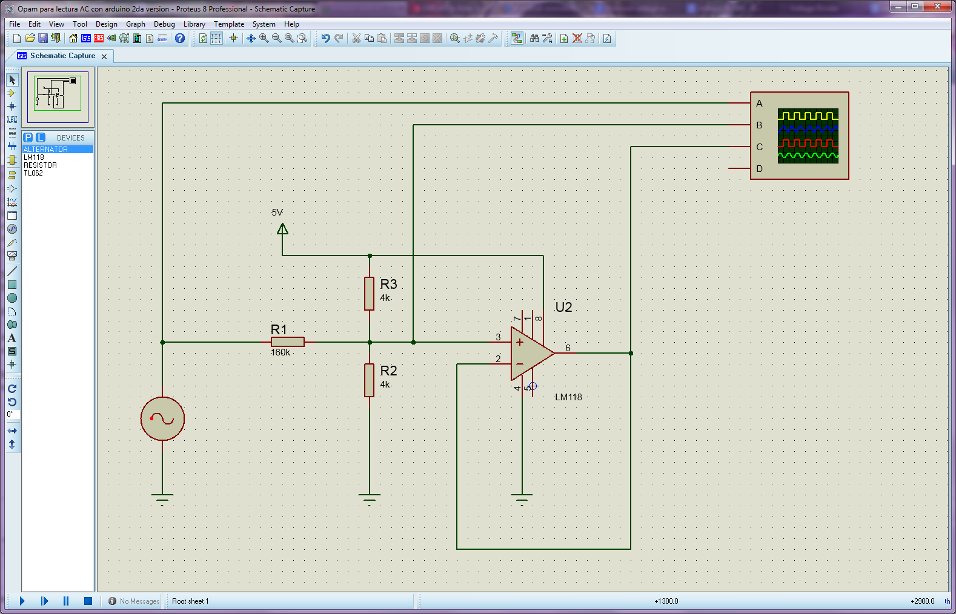Click the Zoom Out magnifier icon
Image resolution: width=956 pixels, height=614 pixels.
(277, 38)
